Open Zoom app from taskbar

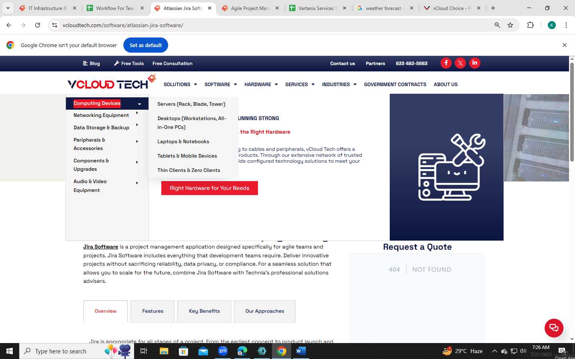coord(222,351)
